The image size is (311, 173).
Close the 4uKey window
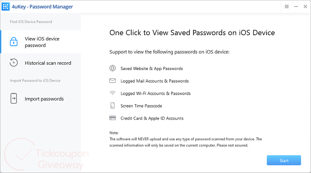tap(305, 7)
